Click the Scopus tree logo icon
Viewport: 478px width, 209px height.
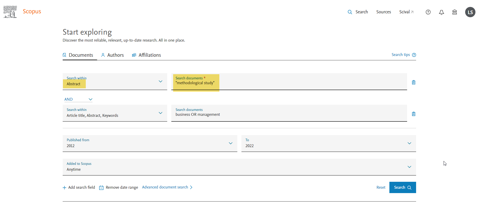tap(10, 12)
